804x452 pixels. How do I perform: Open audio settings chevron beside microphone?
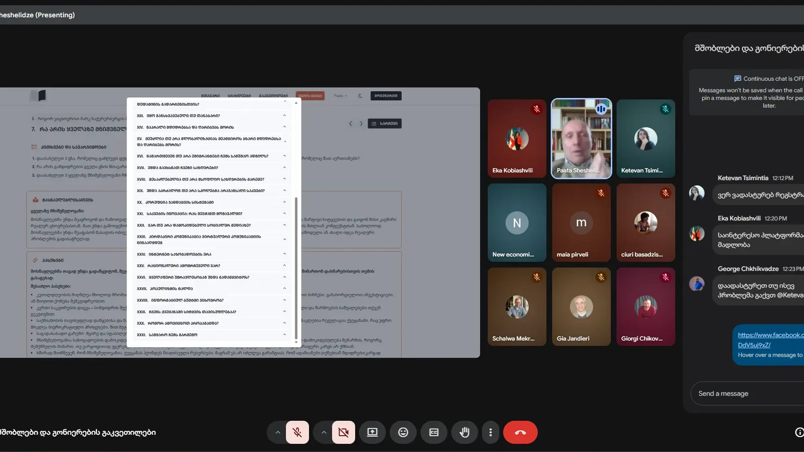pos(277,432)
